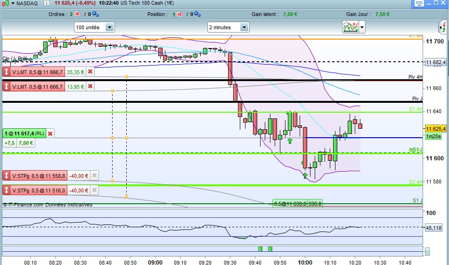The width and height of the screenshot is (449, 265).
Task: Select the position label 1 @ 11 617,4 (RL)
Action: point(24,133)
